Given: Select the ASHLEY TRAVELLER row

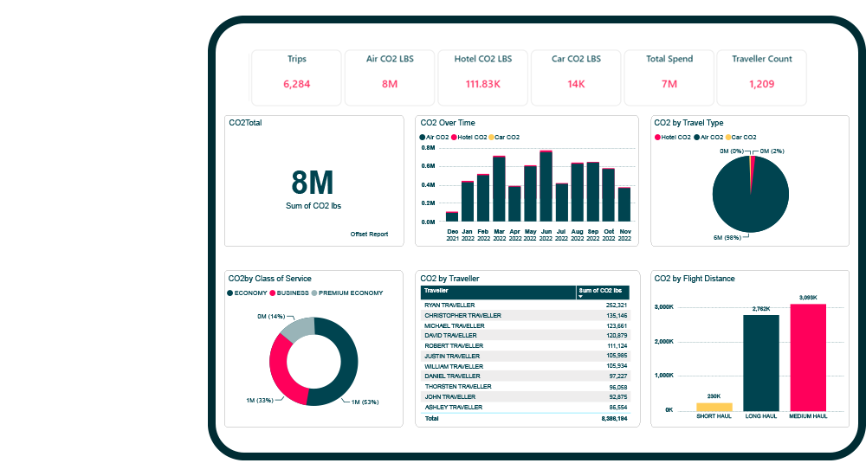Looking at the screenshot, I should click(x=525, y=407).
